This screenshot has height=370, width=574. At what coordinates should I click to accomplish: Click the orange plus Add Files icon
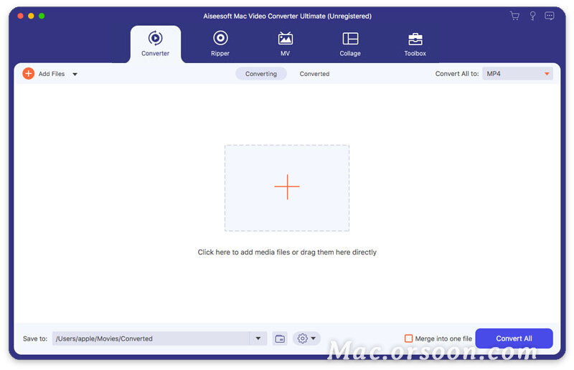(x=29, y=74)
